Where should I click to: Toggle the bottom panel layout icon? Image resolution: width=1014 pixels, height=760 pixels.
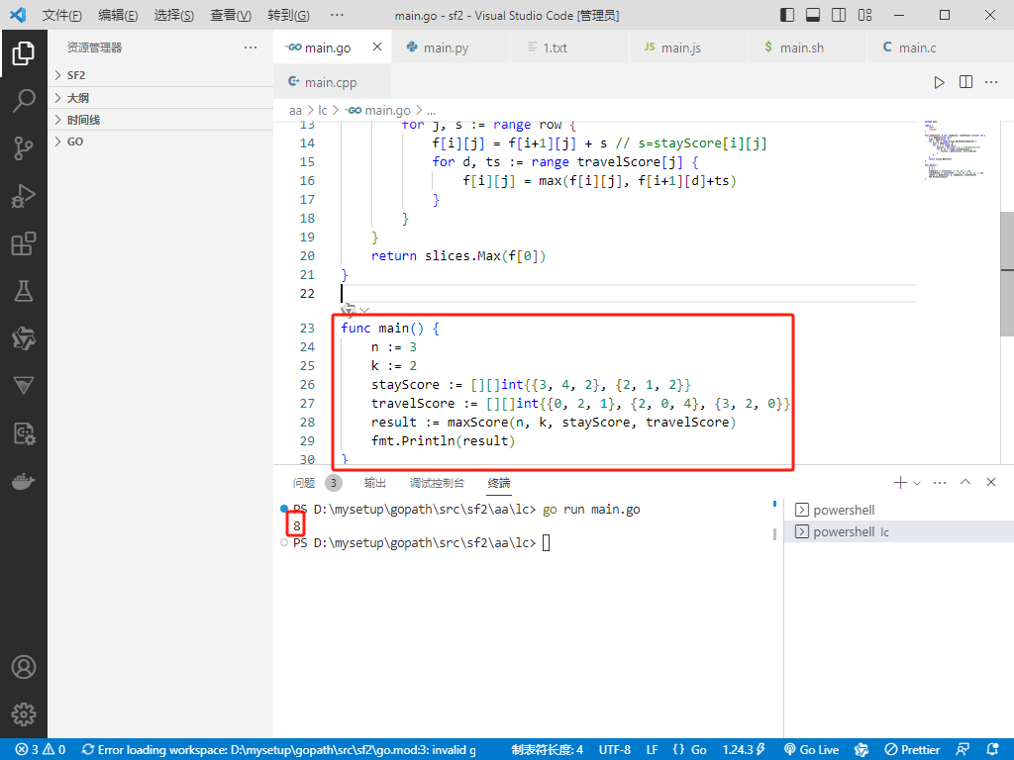pos(813,15)
